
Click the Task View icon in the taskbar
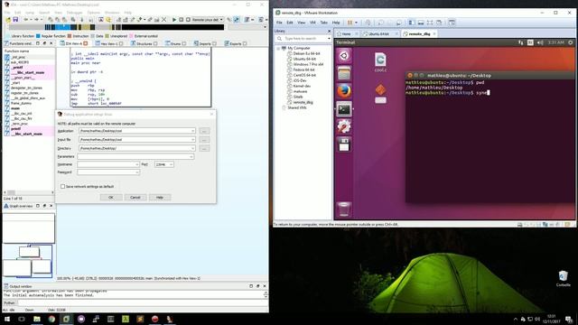22,319
